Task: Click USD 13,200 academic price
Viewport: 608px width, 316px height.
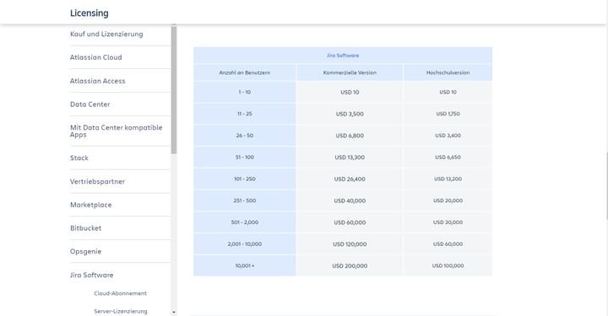Action: click(x=448, y=179)
